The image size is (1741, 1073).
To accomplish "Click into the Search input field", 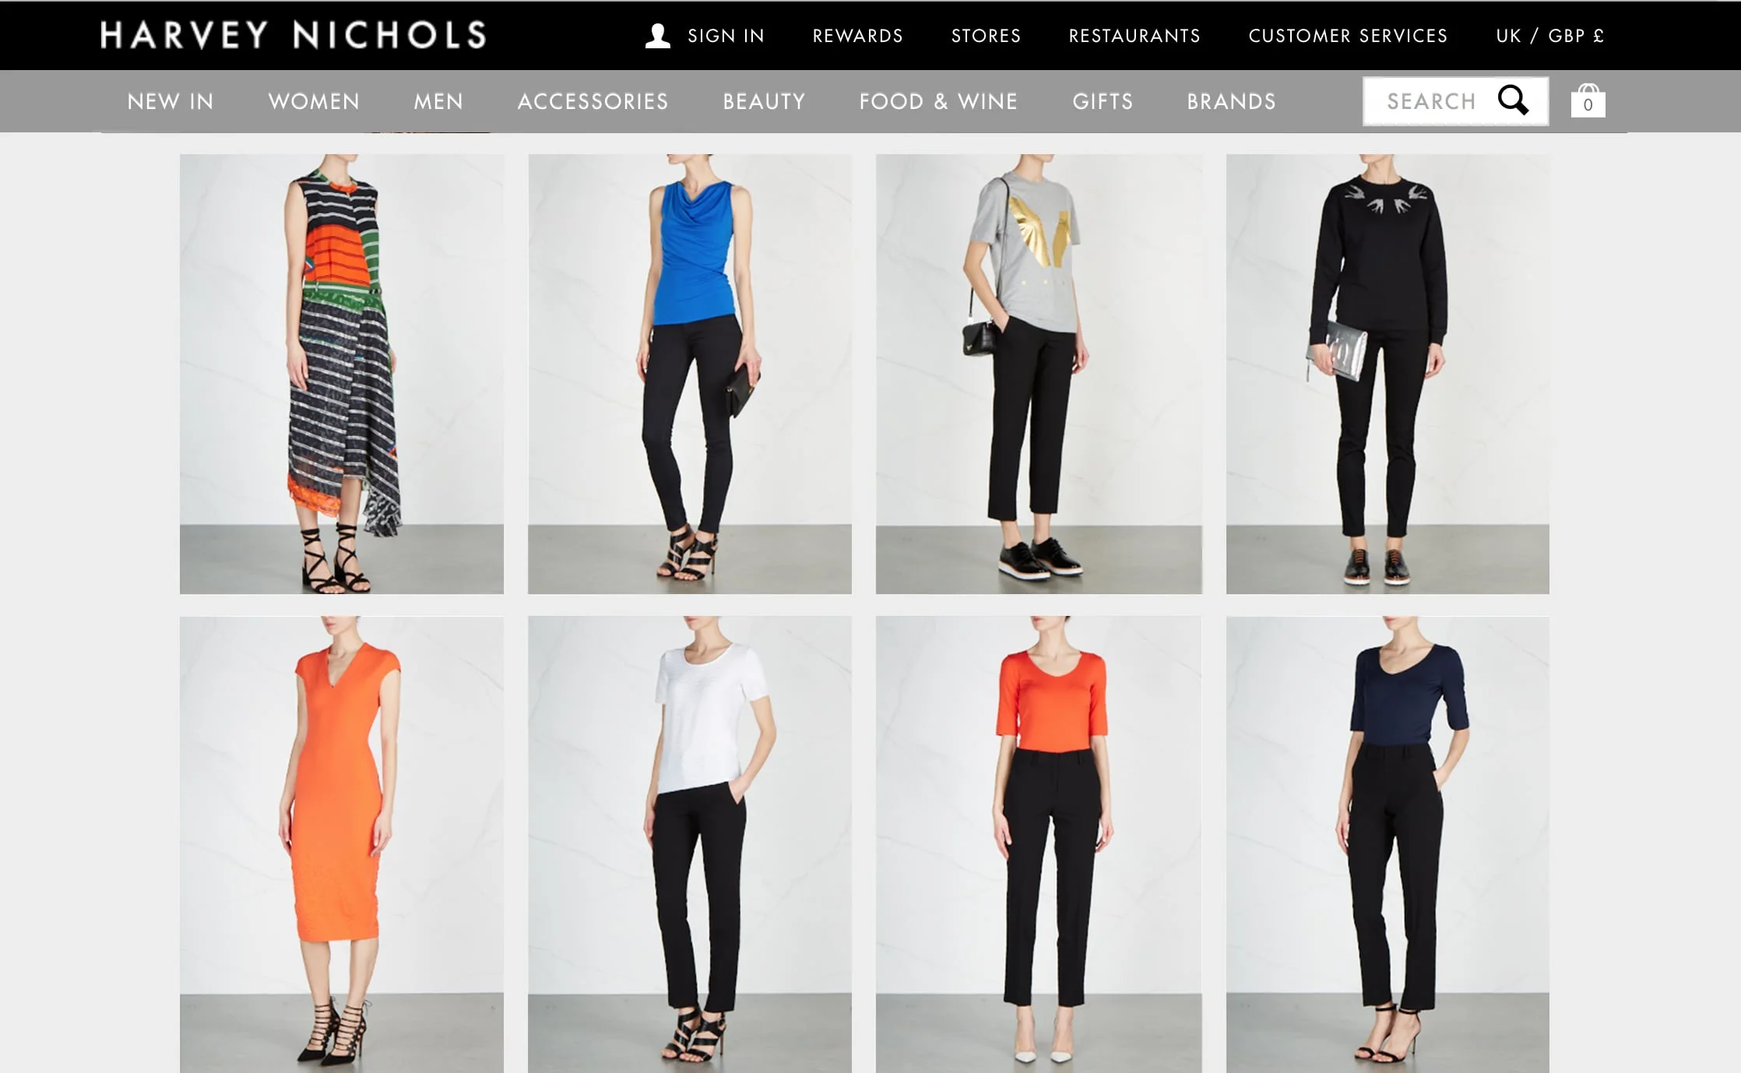I will coord(1431,101).
